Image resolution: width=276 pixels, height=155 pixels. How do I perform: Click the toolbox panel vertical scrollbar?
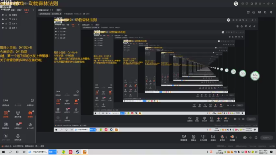[36, 129]
